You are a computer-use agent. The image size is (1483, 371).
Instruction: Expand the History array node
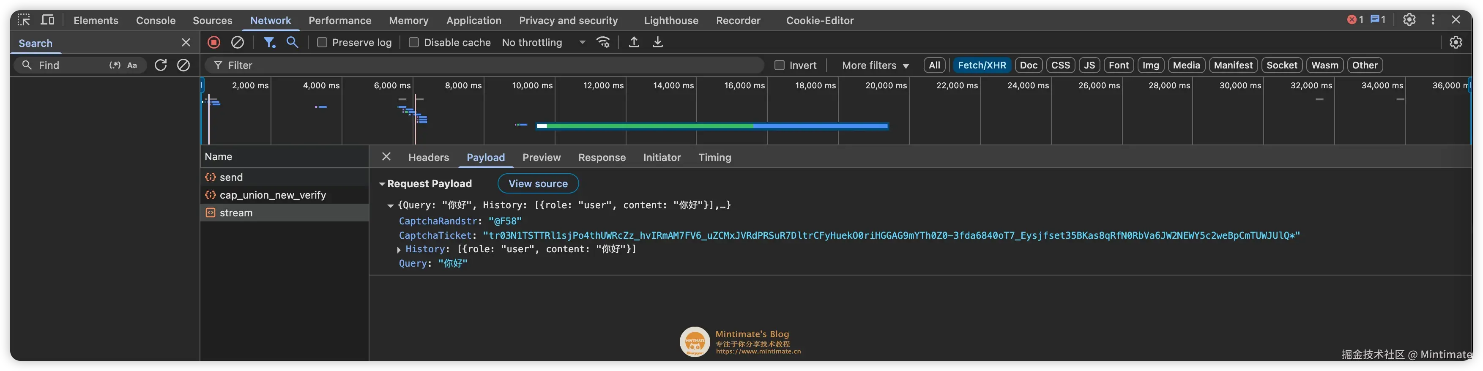pos(398,250)
